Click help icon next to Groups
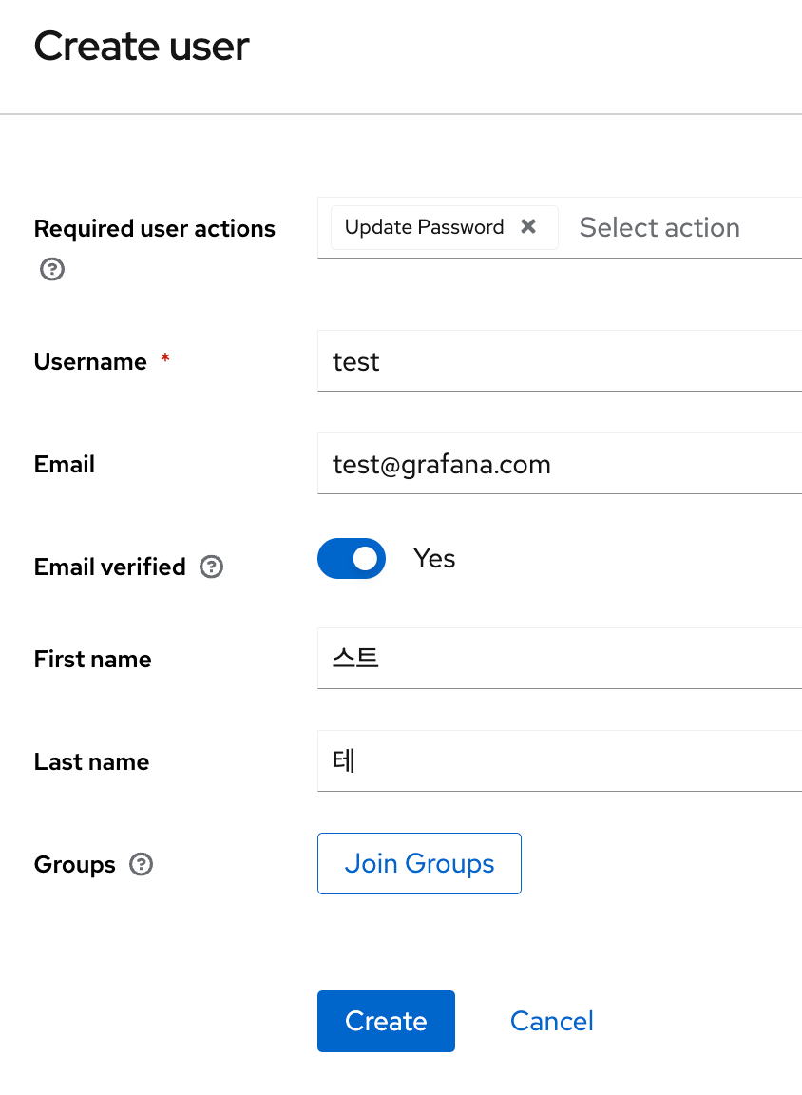Viewport: 802px width, 1095px height. [141, 865]
